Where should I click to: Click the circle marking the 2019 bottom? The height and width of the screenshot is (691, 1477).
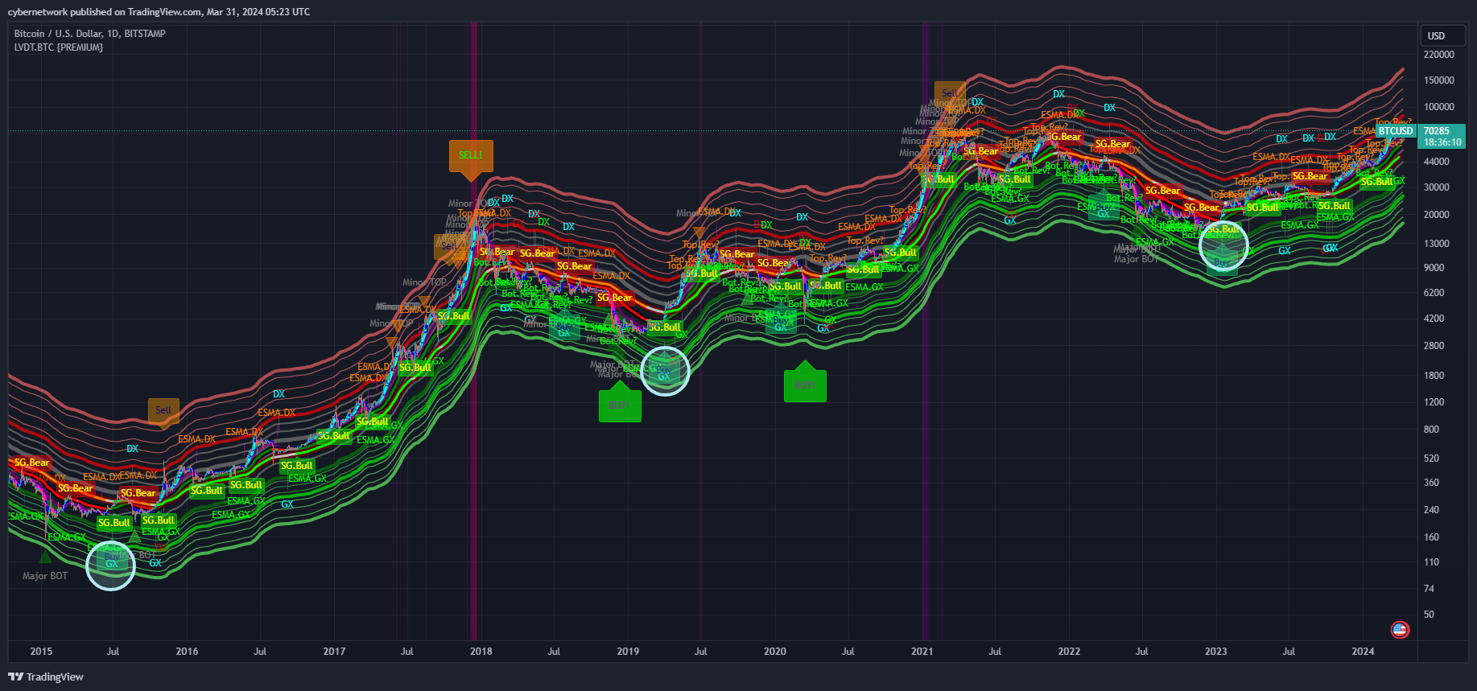tap(666, 371)
